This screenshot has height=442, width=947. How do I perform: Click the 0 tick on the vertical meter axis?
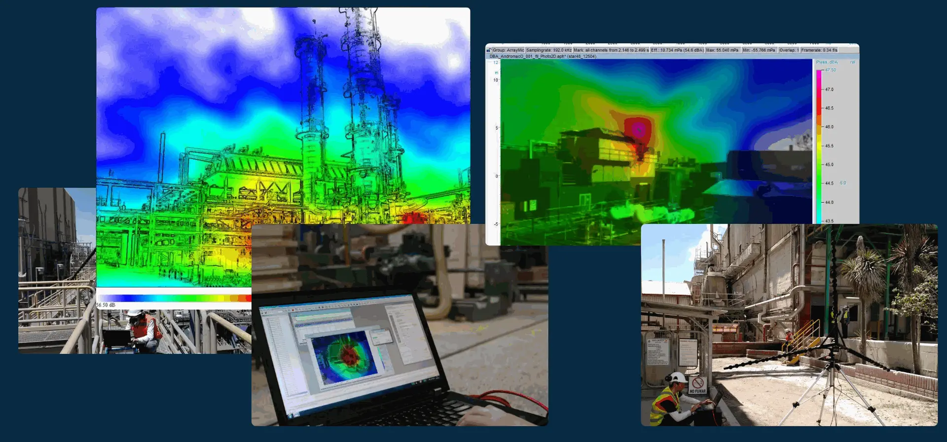[497, 176]
